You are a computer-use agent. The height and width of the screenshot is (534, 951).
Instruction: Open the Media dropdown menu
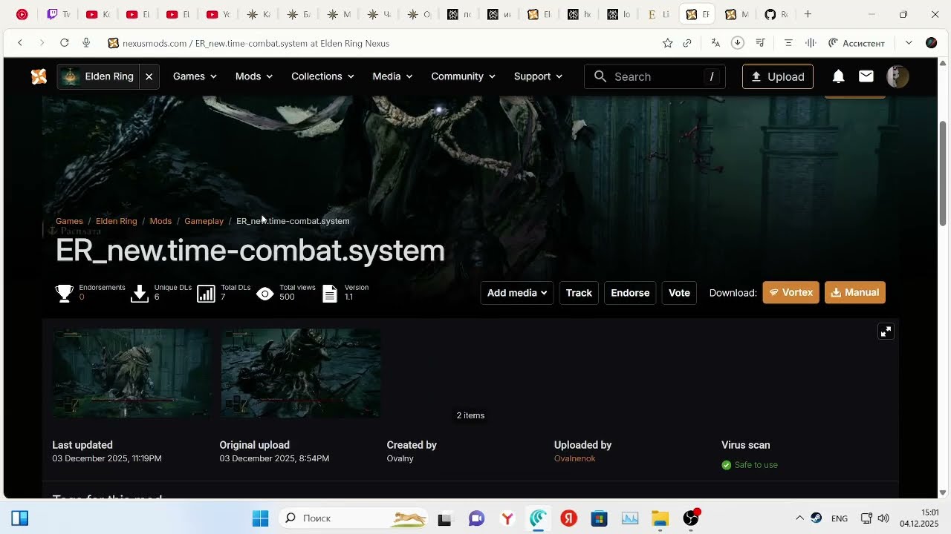(x=392, y=76)
